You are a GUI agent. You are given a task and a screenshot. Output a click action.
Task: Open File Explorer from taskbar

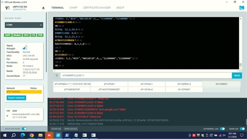click(x=41, y=135)
